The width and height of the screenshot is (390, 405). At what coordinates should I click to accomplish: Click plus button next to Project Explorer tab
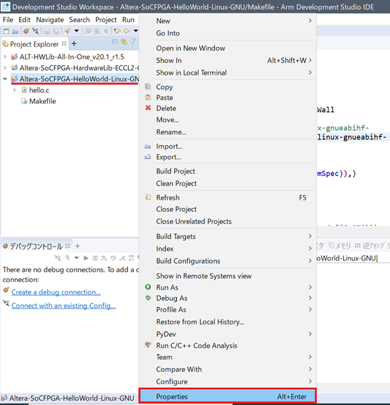tap(74, 44)
